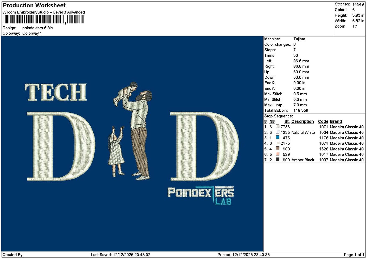Click the 'Created By:' footer label

click(13, 255)
